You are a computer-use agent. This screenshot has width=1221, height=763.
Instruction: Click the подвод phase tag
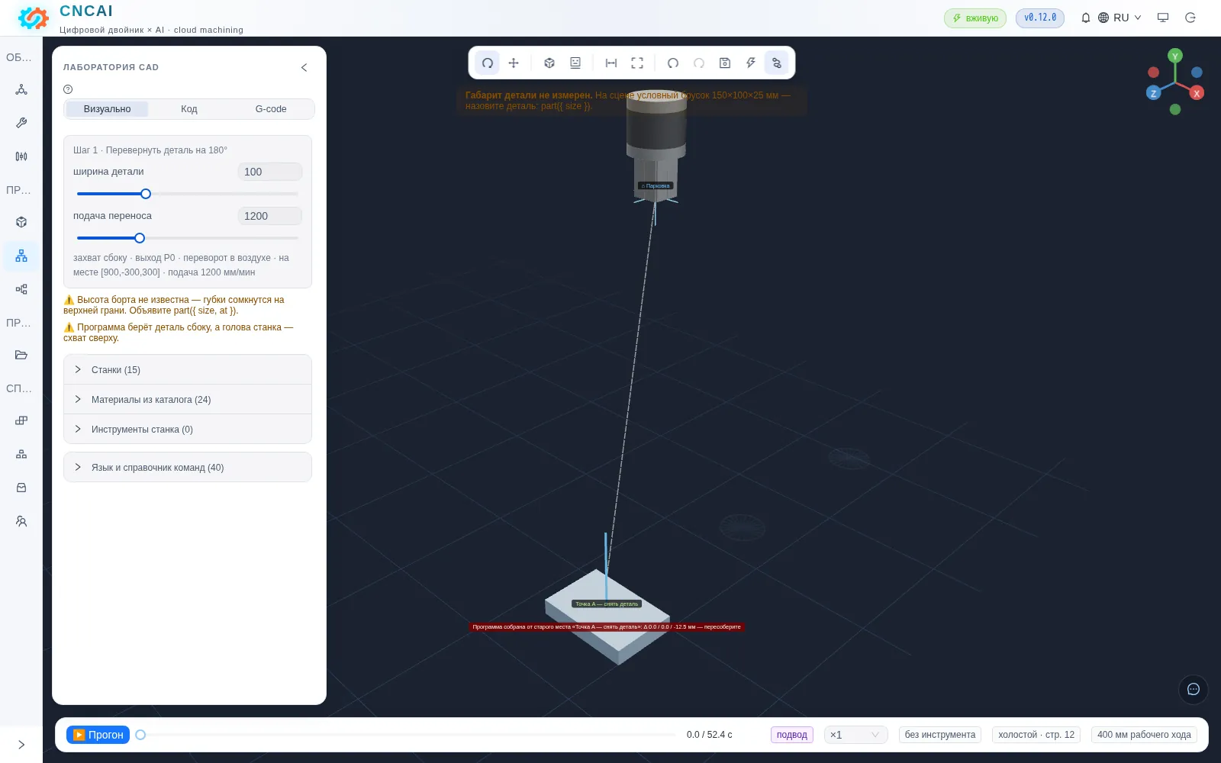pyautogui.click(x=792, y=735)
